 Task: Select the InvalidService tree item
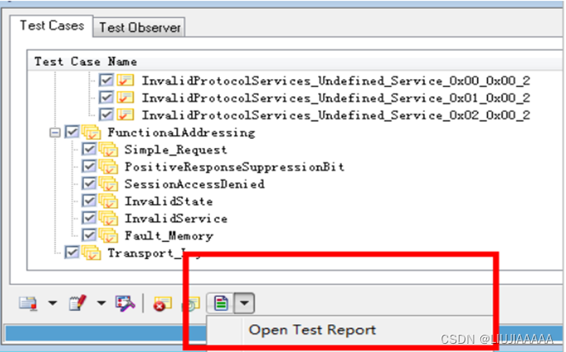(x=175, y=219)
